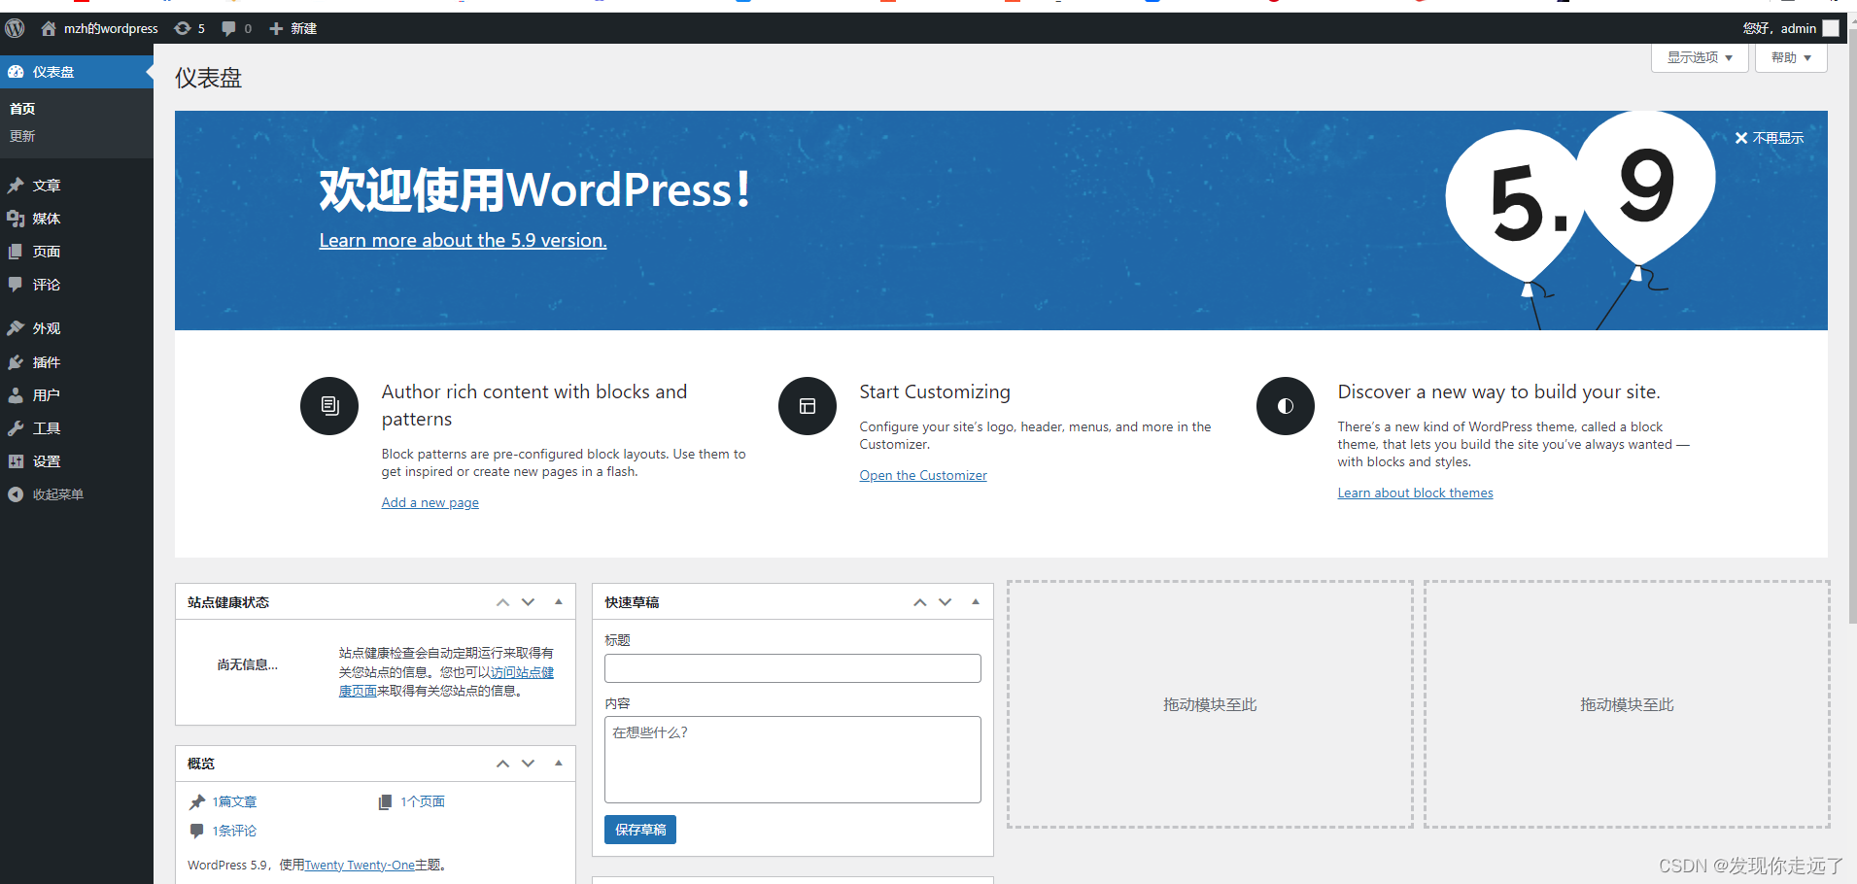Open the 外观 menu label
This screenshot has width=1857, height=884.
47,328
